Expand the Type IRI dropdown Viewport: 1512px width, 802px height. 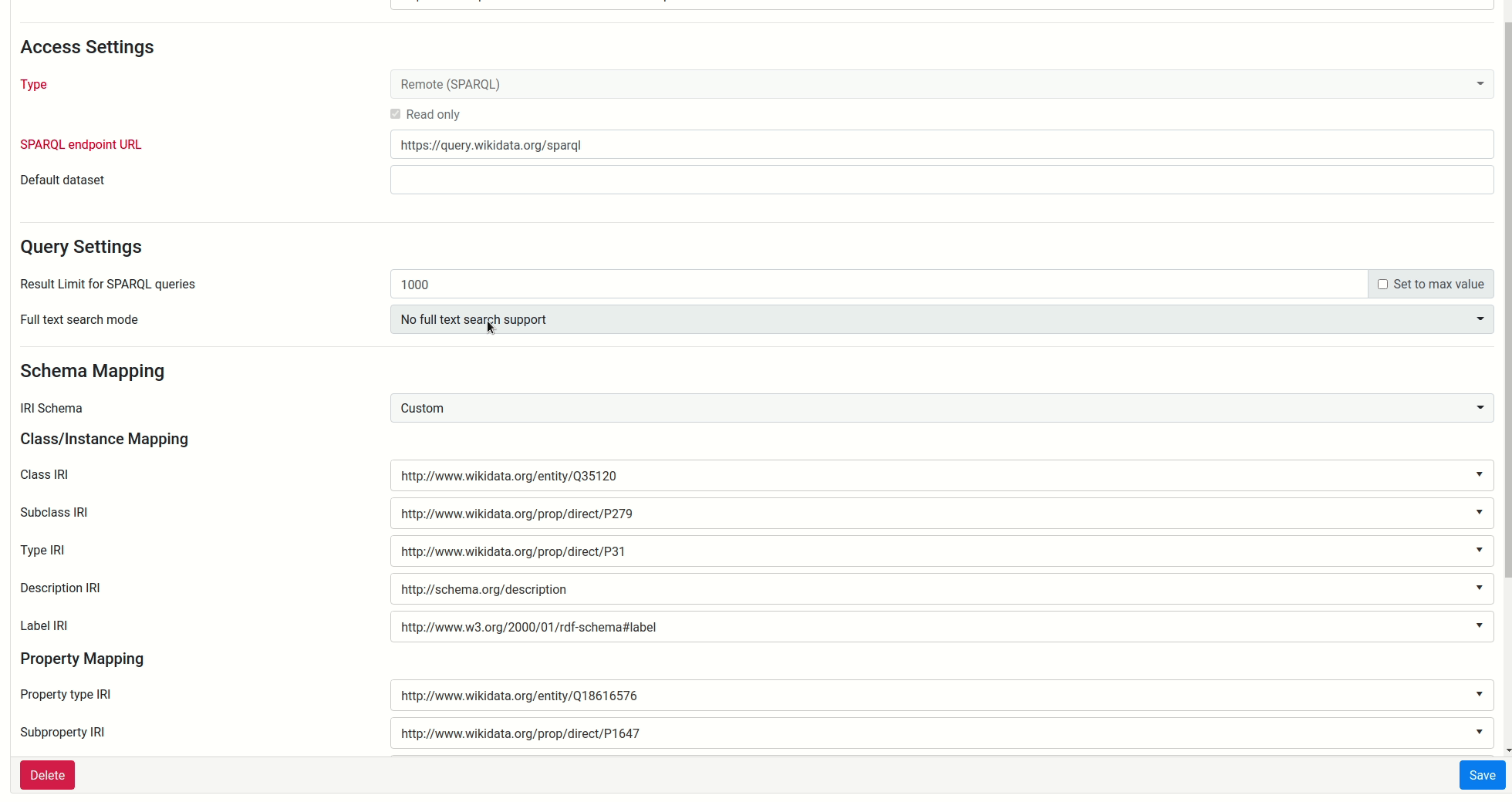click(1479, 550)
